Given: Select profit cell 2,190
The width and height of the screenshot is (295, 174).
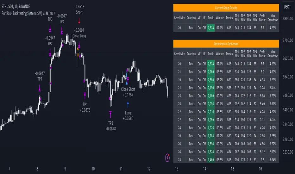Looking at the screenshot, I should pos(211,88).
